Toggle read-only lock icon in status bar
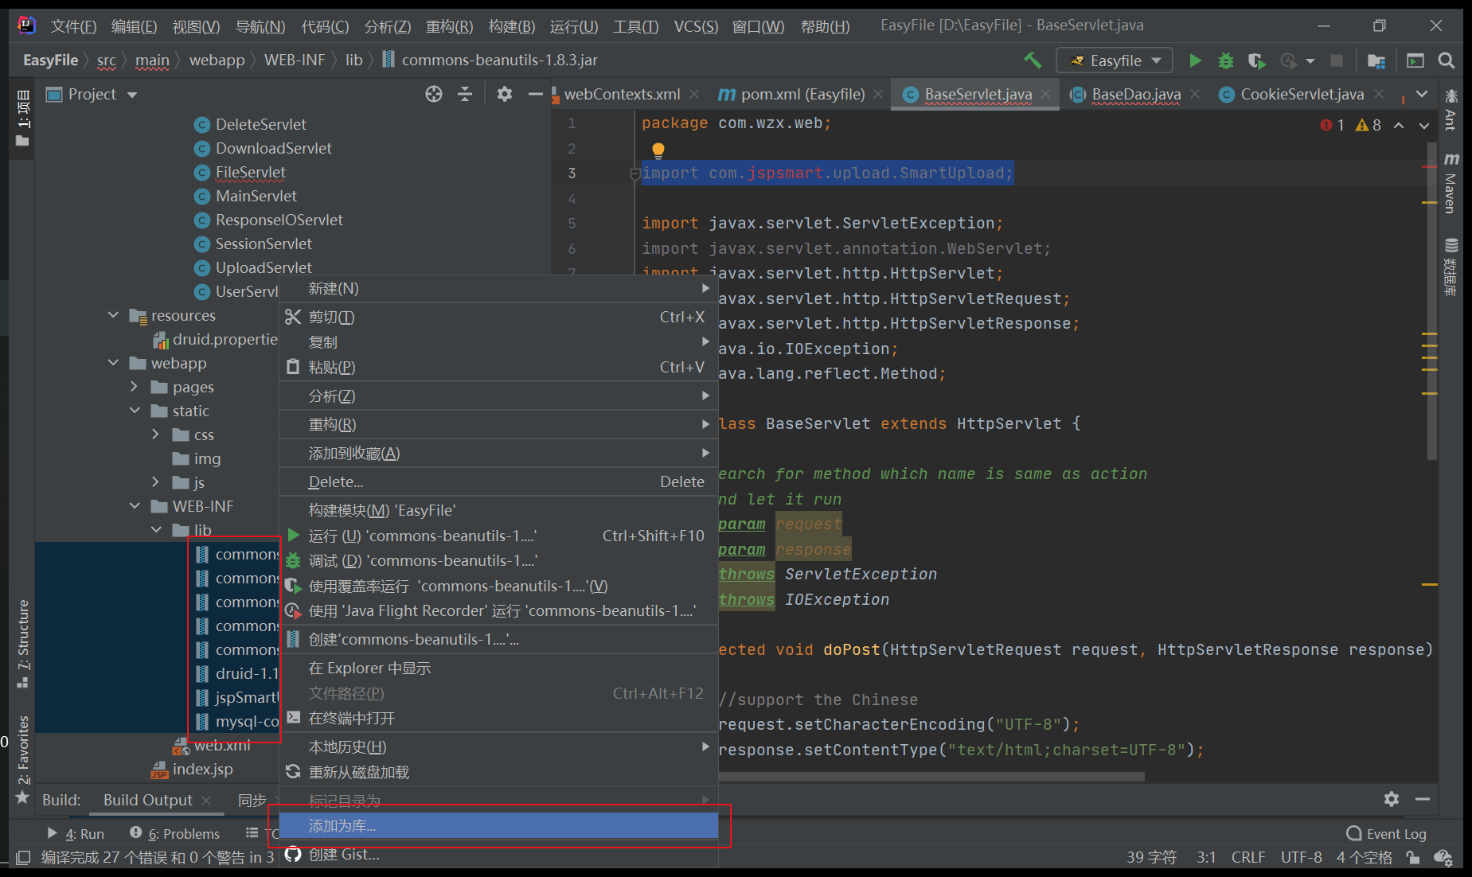The height and width of the screenshot is (877, 1472). 1413,857
